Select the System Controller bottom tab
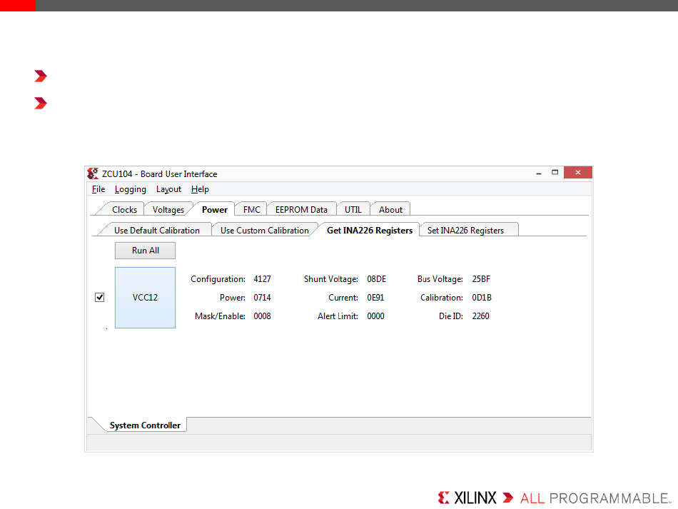678x509 pixels. 145,425
